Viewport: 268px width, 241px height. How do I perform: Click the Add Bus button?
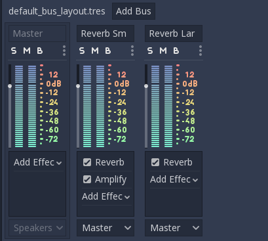(134, 11)
